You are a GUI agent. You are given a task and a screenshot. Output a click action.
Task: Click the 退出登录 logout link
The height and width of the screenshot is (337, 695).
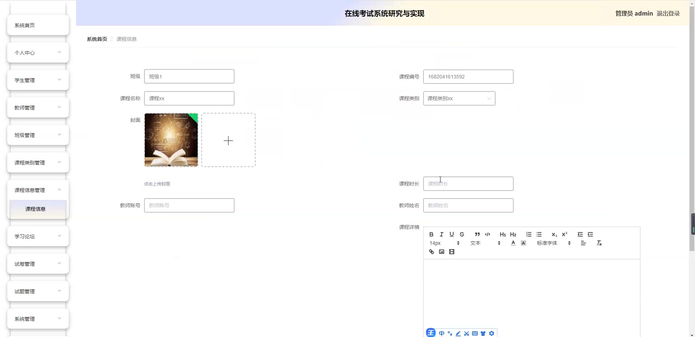[x=668, y=13]
